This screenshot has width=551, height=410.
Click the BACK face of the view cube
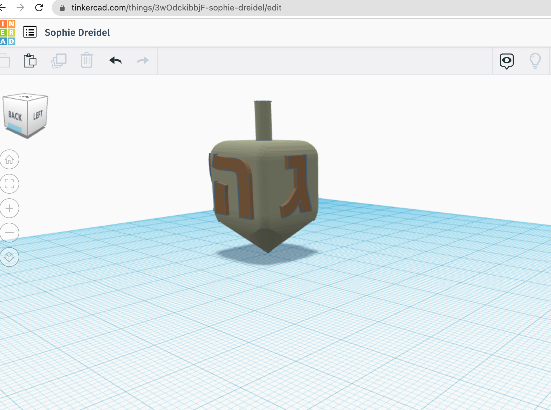click(15, 116)
